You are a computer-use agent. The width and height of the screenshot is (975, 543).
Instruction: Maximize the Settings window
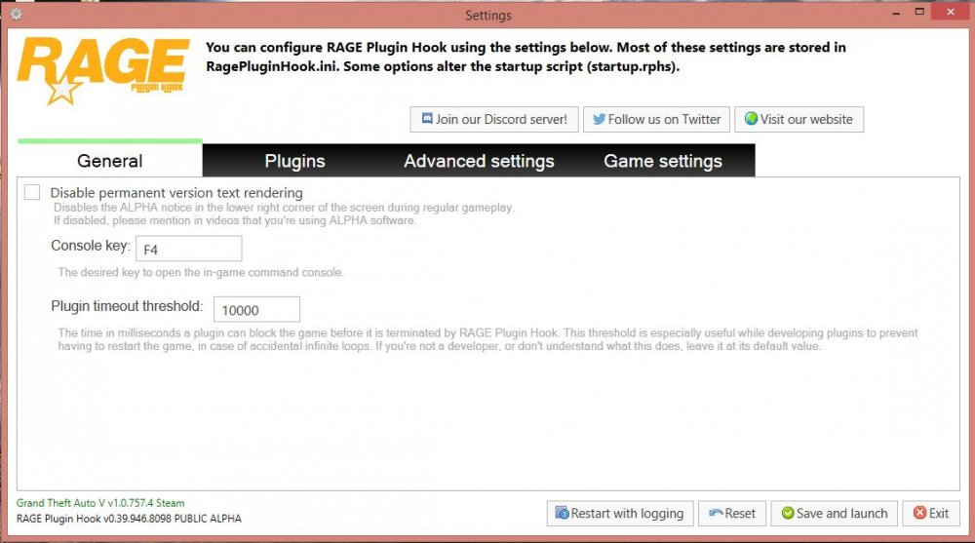pos(919,12)
